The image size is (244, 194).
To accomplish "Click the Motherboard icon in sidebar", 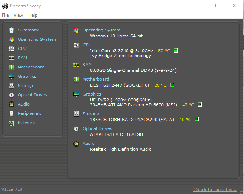I will pos(11,67).
